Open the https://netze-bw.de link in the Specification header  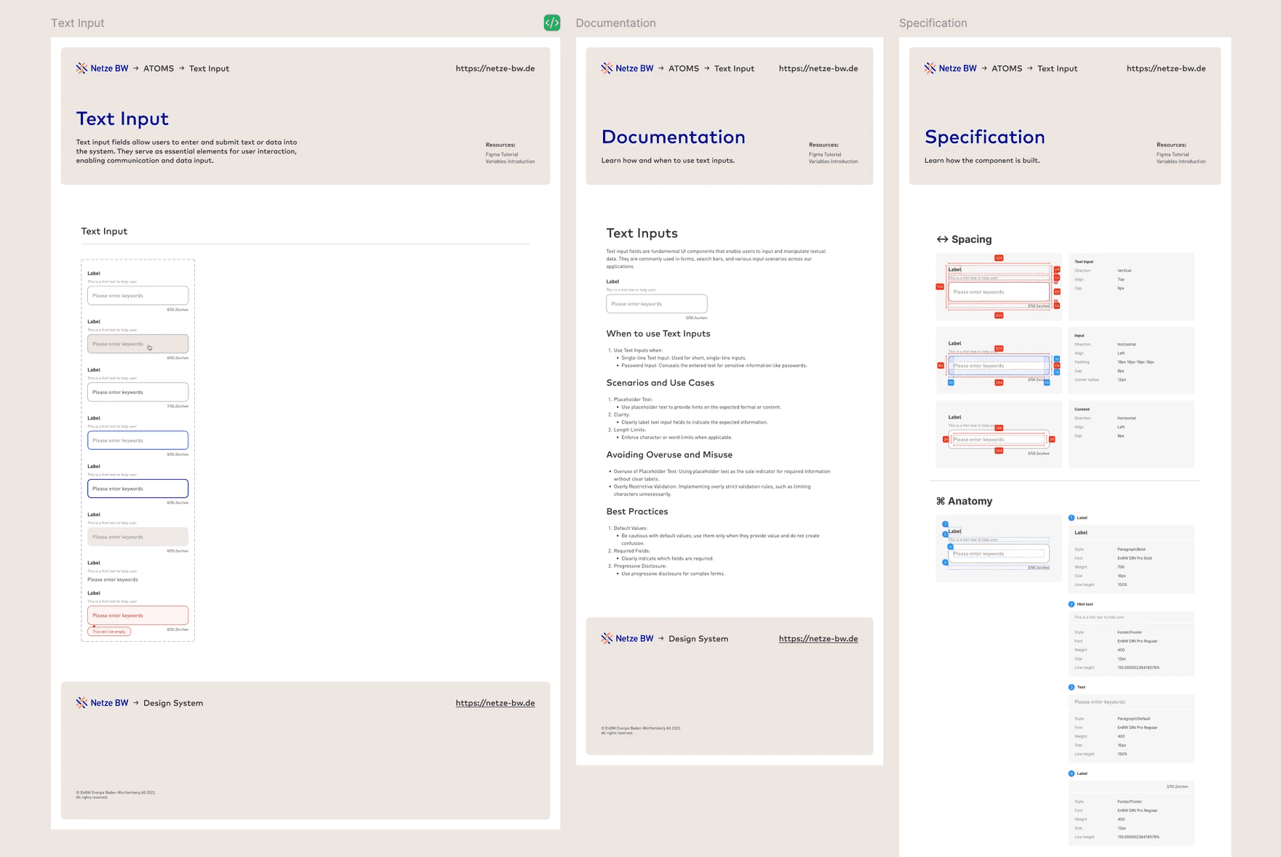point(1166,68)
